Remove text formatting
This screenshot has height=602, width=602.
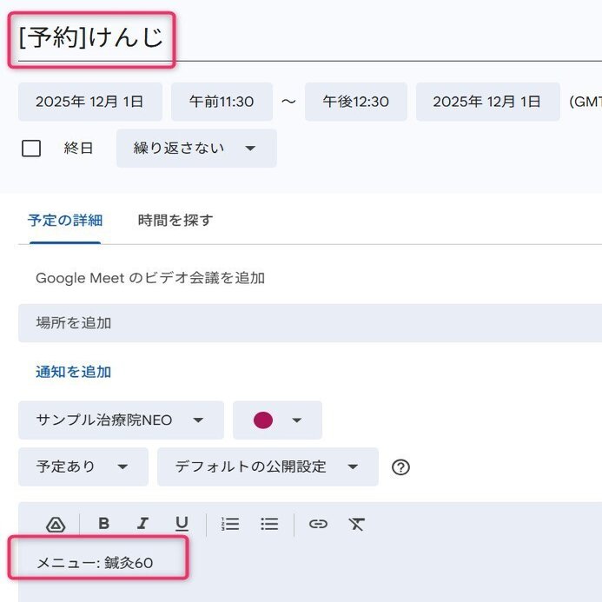(x=356, y=524)
